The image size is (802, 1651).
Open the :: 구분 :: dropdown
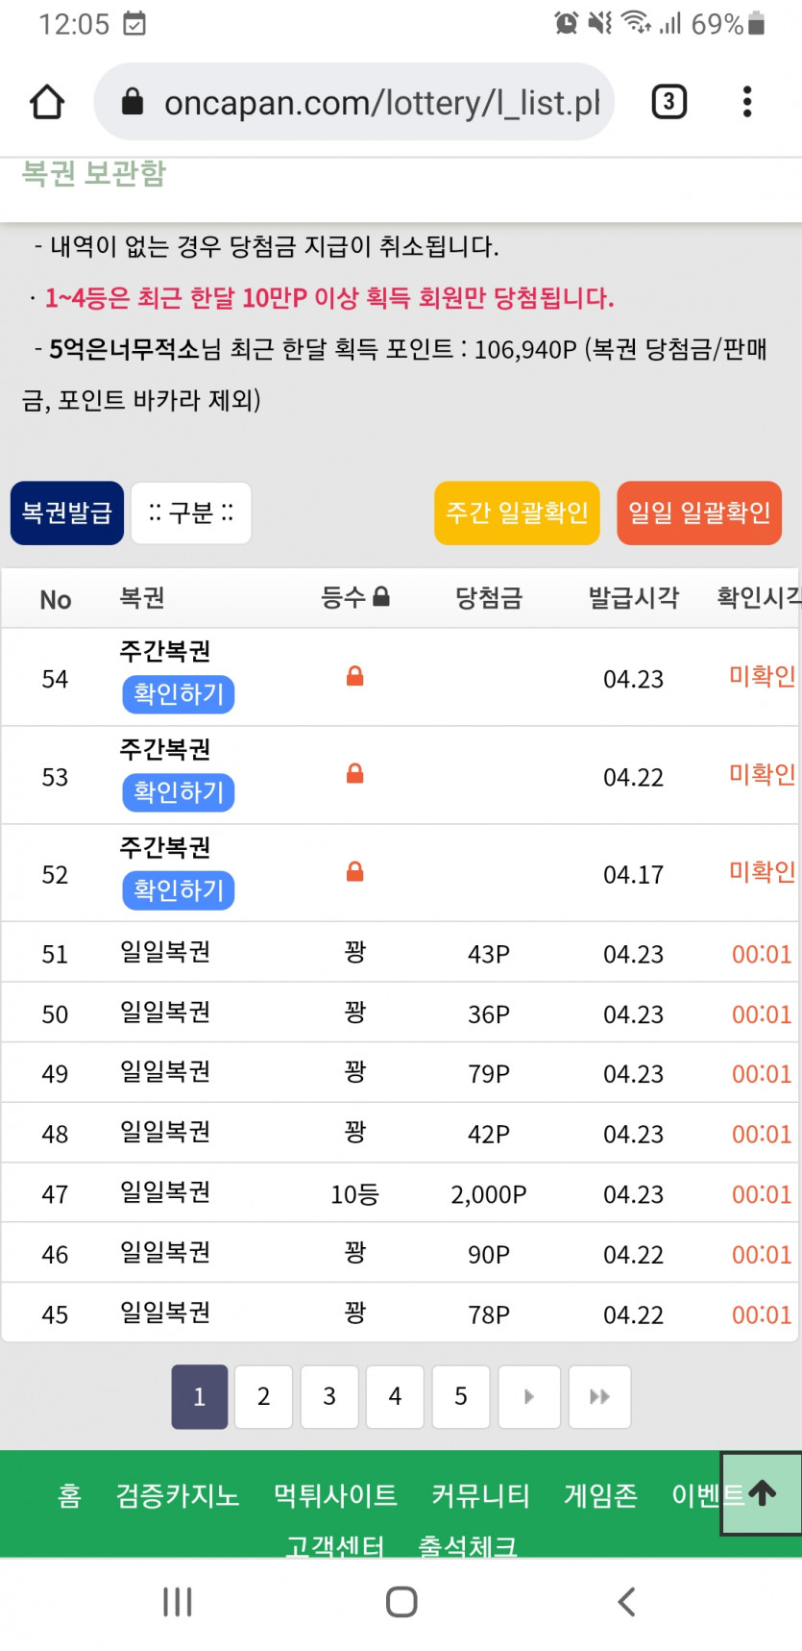191,513
